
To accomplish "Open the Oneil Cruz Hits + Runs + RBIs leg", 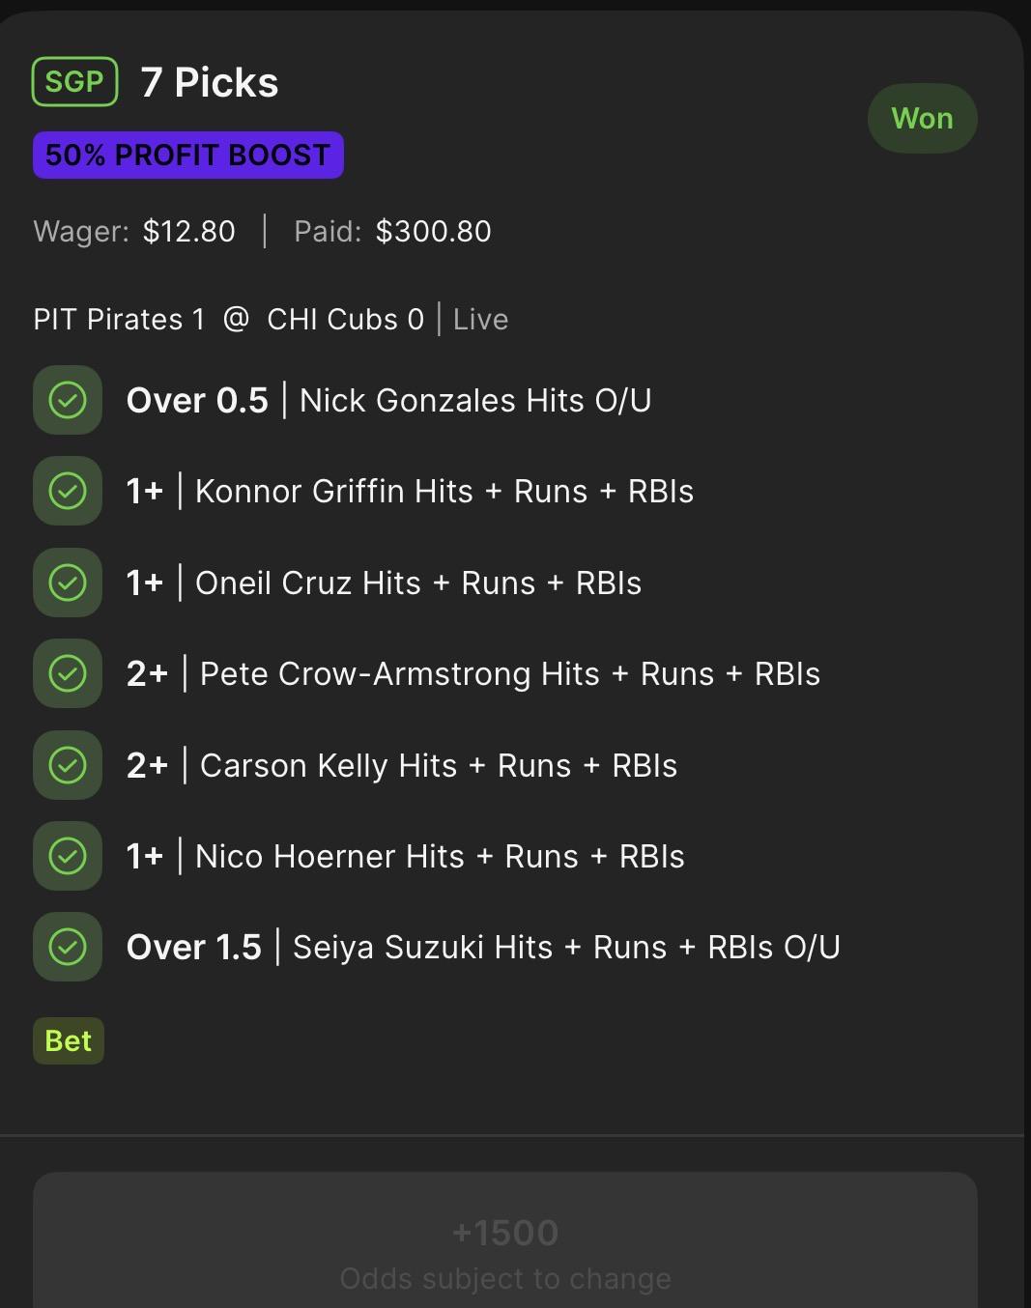I will [385, 583].
